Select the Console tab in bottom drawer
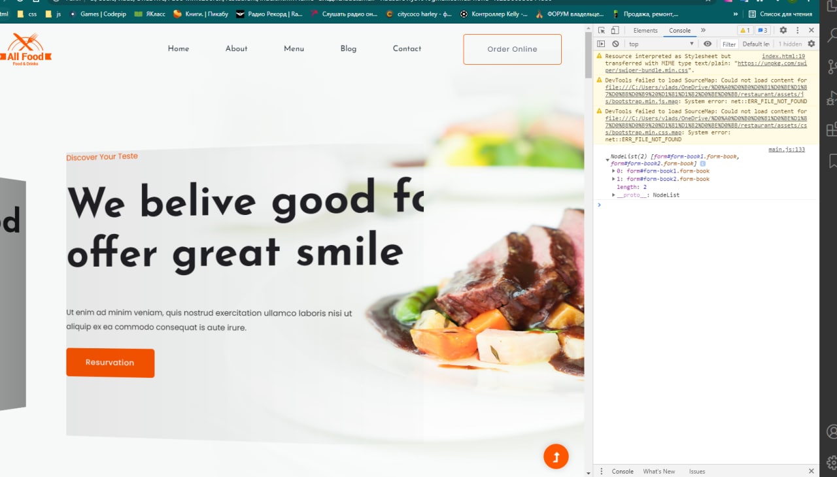837x477 pixels. pyautogui.click(x=623, y=471)
